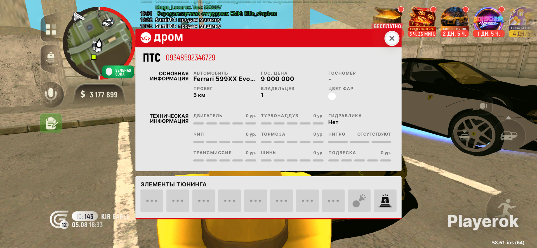The height and width of the screenshot is (248, 537).
Task: Tap the camera view icon
Action: tap(483, 106)
